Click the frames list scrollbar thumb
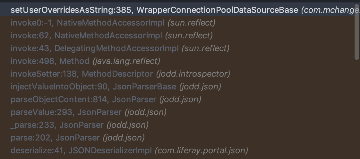This screenshot has height=159, width=360. pos(356,32)
